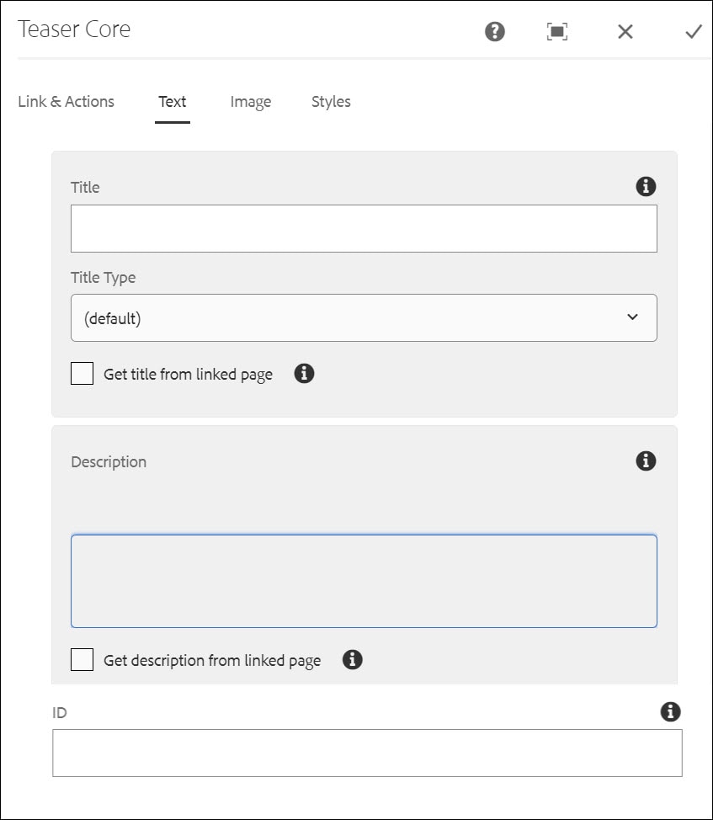This screenshot has height=820, width=713.
Task: Click inside the Description text area
Action: 364,581
